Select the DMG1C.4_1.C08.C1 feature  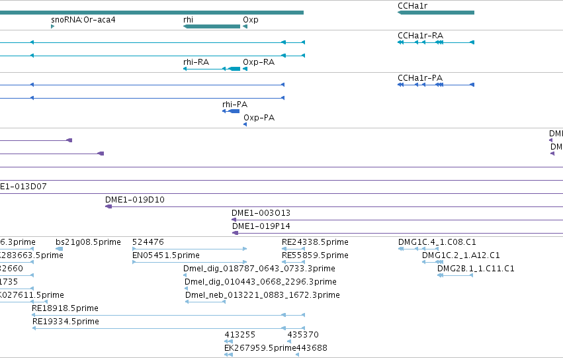point(418,248)
